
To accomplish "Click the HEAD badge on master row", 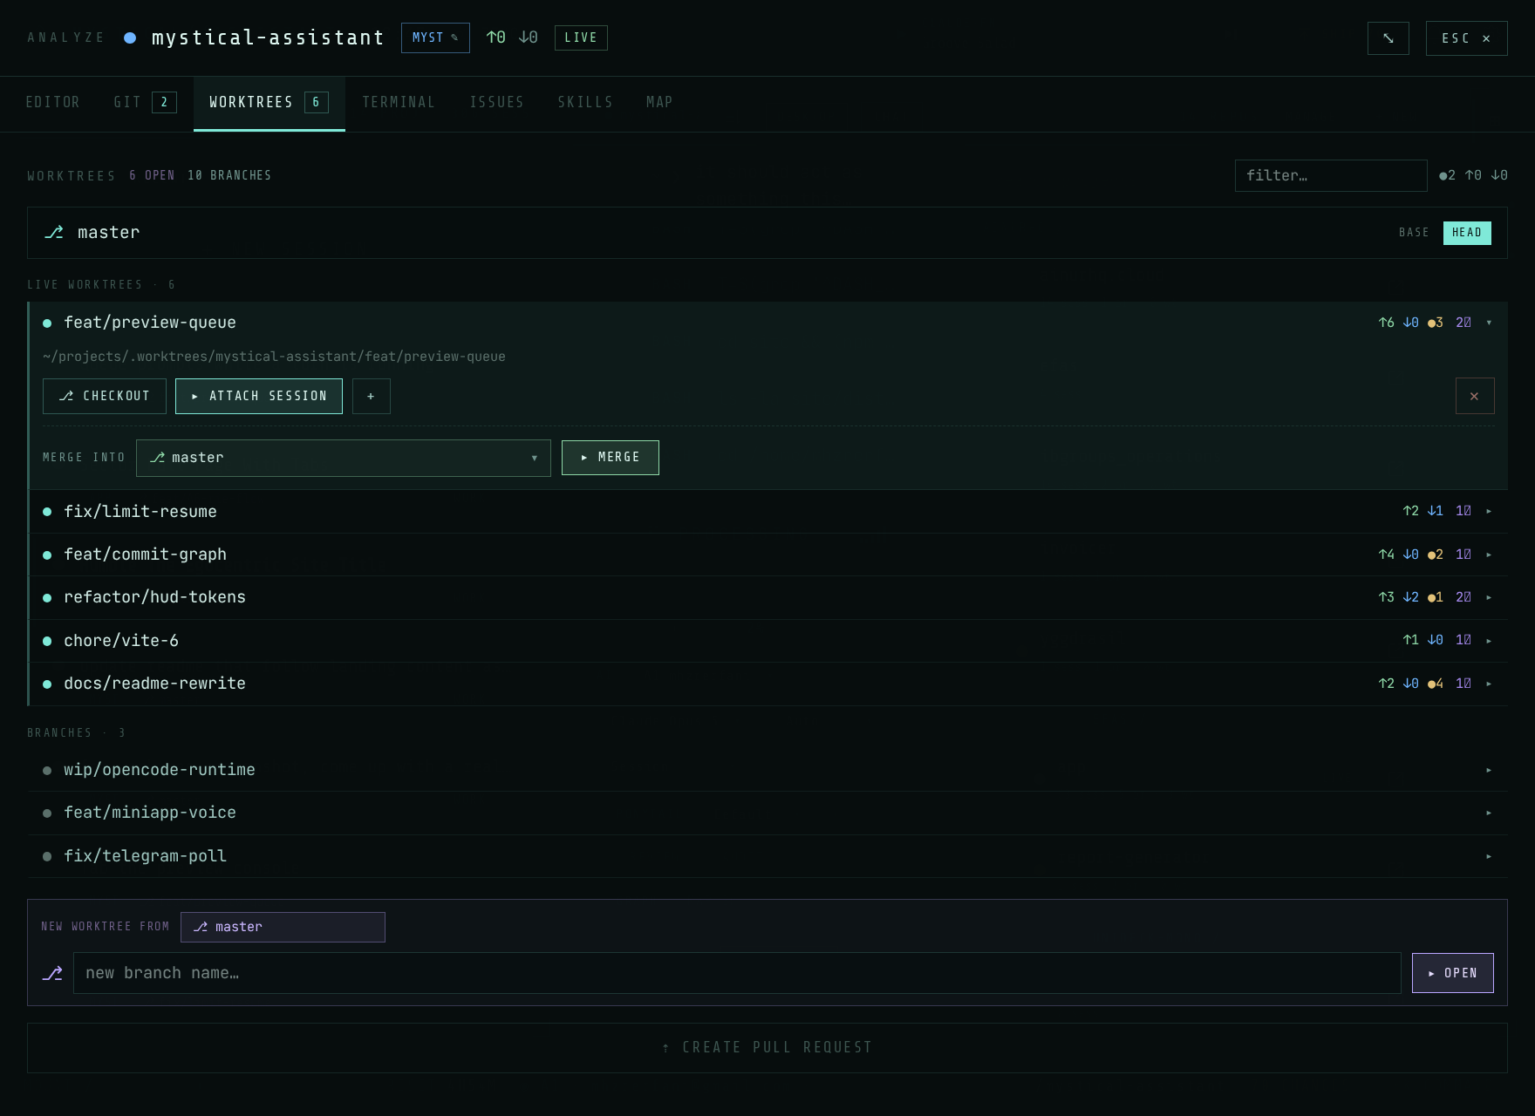I will click(1467, 233).
